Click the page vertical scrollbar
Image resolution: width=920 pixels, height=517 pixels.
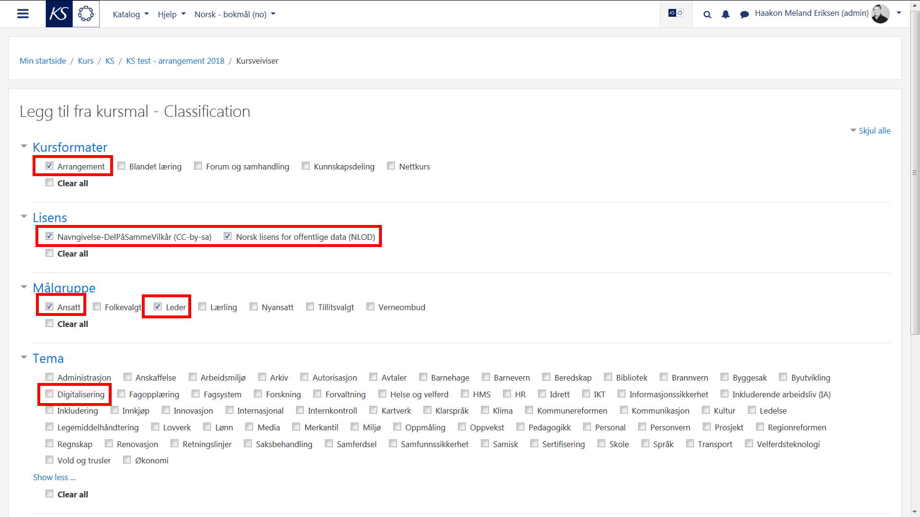pyautogui.click(x=915, y=172)
